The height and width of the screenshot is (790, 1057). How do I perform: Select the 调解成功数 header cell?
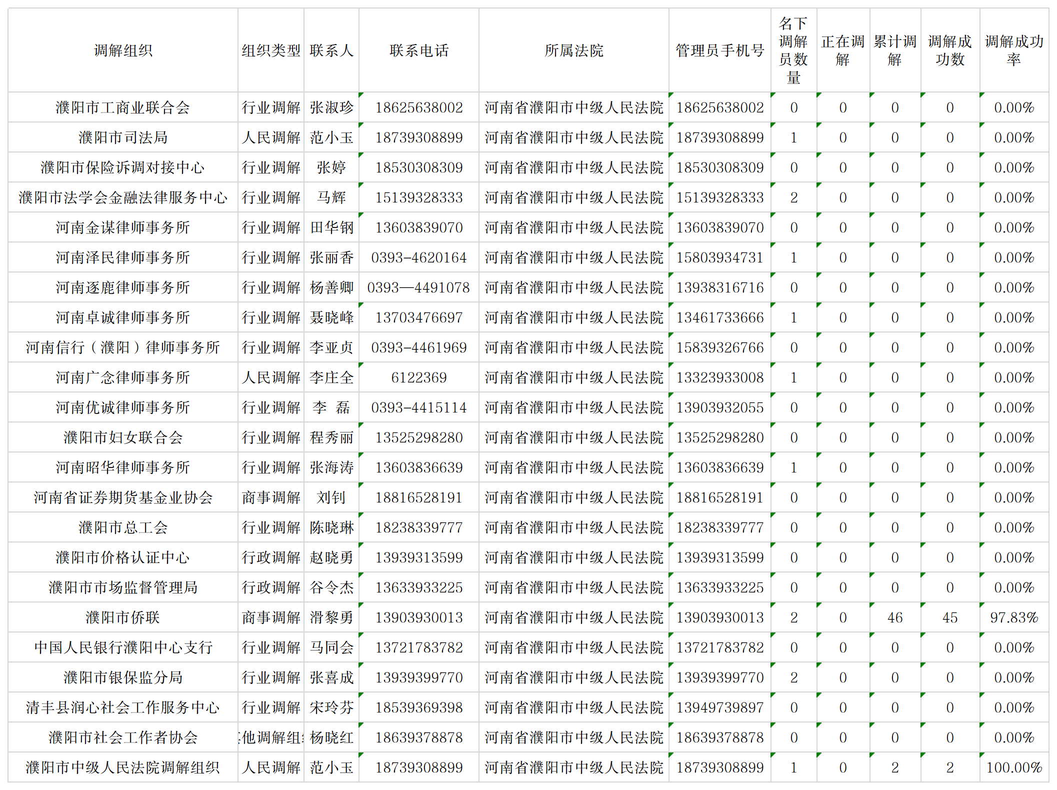pyautogui.click(x=950, y=50)
